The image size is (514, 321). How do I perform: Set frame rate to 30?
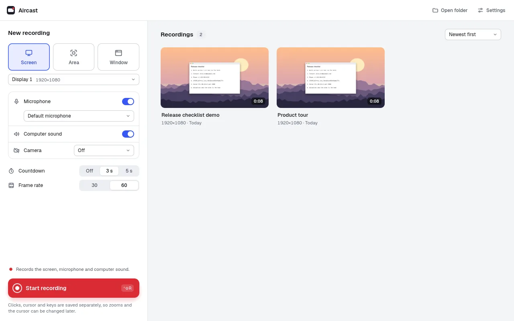[94, 185]
